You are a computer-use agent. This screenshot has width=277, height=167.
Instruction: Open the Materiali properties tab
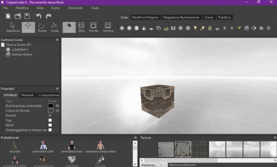27,95
